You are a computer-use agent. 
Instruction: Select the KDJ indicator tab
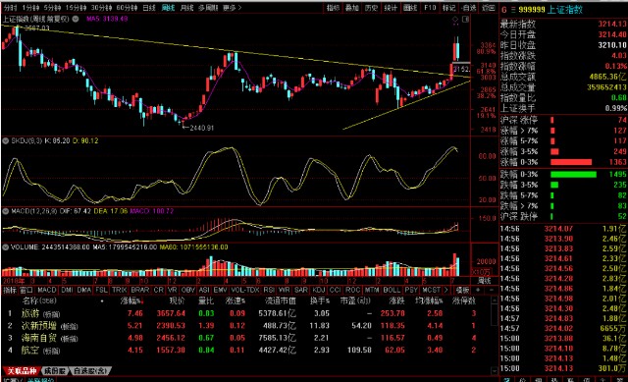pyautogui.click(x=318, y=290)
